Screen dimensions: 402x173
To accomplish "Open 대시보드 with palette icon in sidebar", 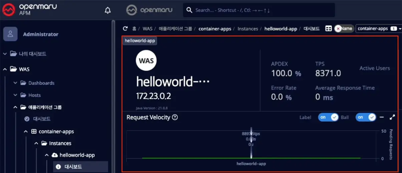I will coord(37,119).
